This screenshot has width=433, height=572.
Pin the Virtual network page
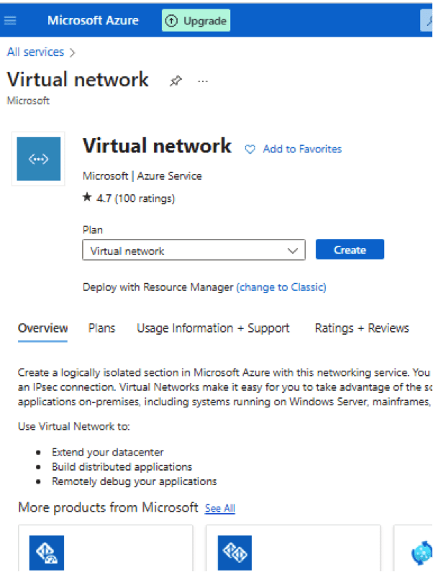click(176, 81)
